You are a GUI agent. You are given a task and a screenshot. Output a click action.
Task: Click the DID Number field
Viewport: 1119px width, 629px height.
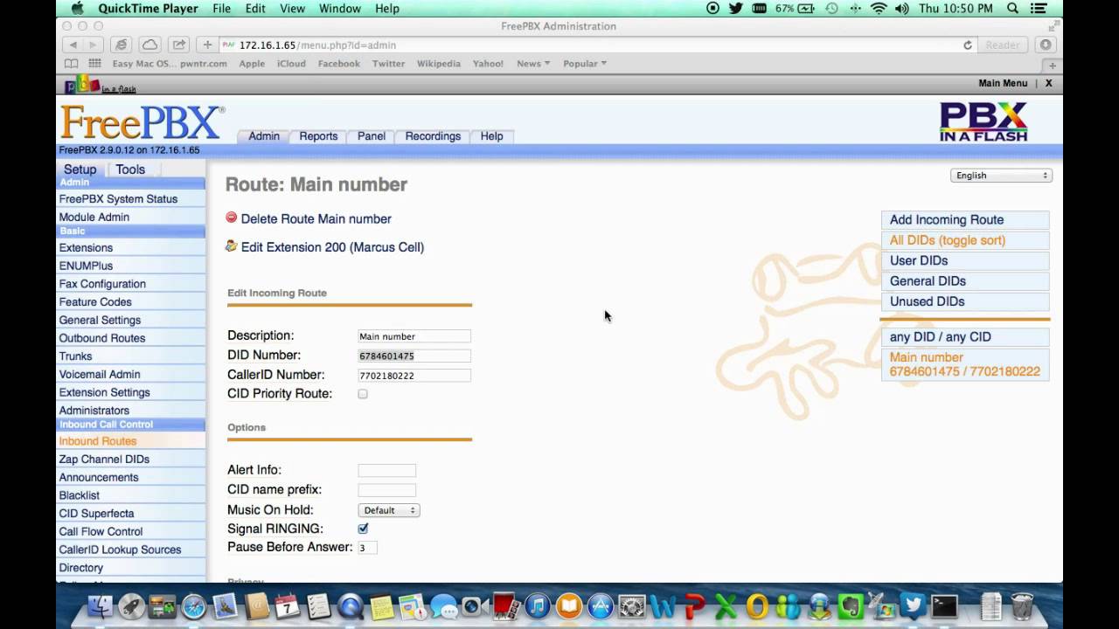pyautogui.click(x=414, y=356)
